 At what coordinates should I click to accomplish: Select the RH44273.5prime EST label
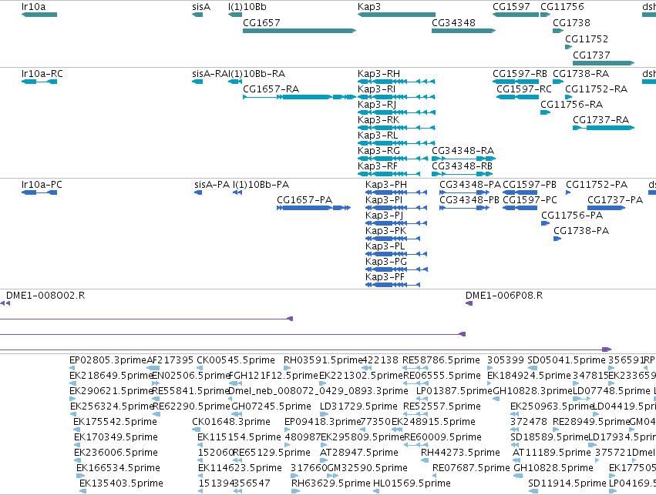point(460,453)
